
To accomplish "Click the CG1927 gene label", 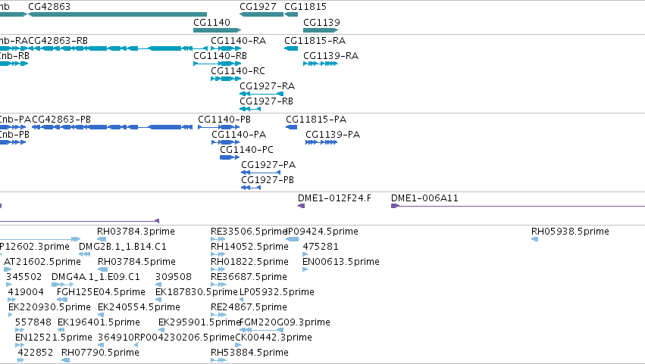I will click(258, 7).
